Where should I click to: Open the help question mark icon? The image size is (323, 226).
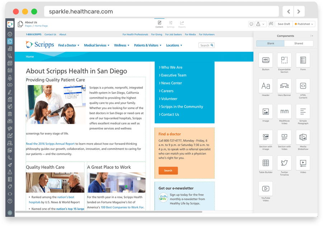pos(10,201)
